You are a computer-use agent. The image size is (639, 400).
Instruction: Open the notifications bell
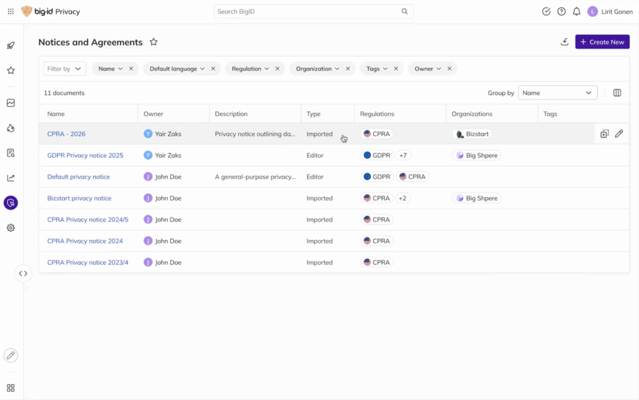pyautogui.click(x=576, y=11)
